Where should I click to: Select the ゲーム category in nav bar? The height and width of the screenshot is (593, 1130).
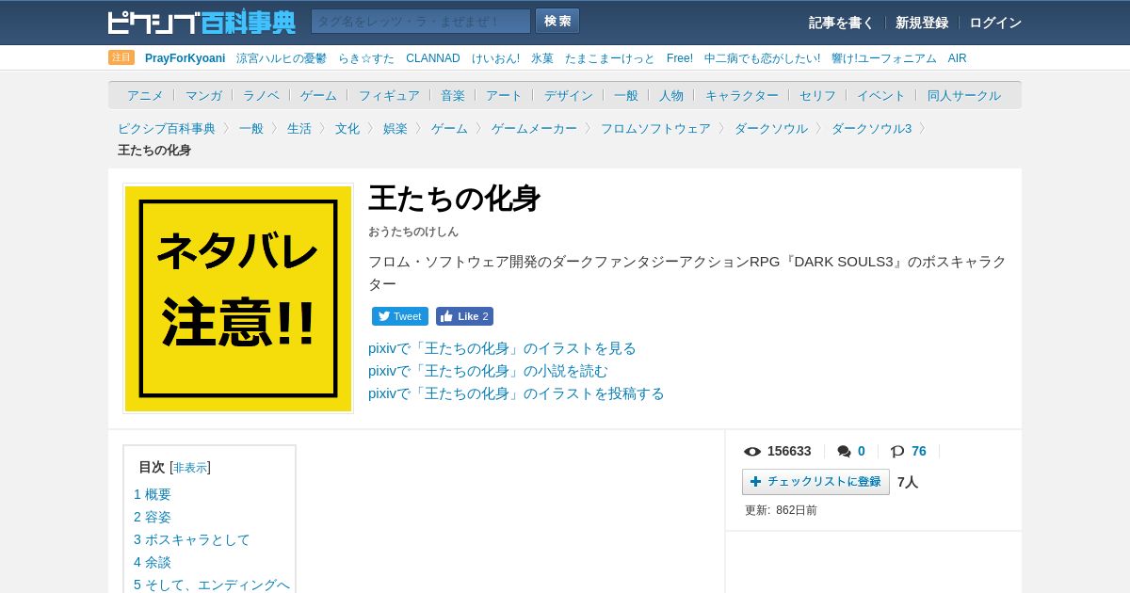click(318, 95)
